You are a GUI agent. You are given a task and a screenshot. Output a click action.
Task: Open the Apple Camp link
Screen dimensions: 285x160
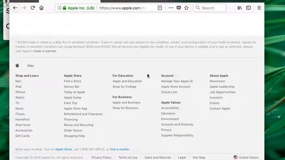(x=73, y=97)
